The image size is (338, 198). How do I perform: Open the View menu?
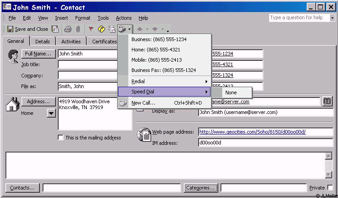(43, 18)
